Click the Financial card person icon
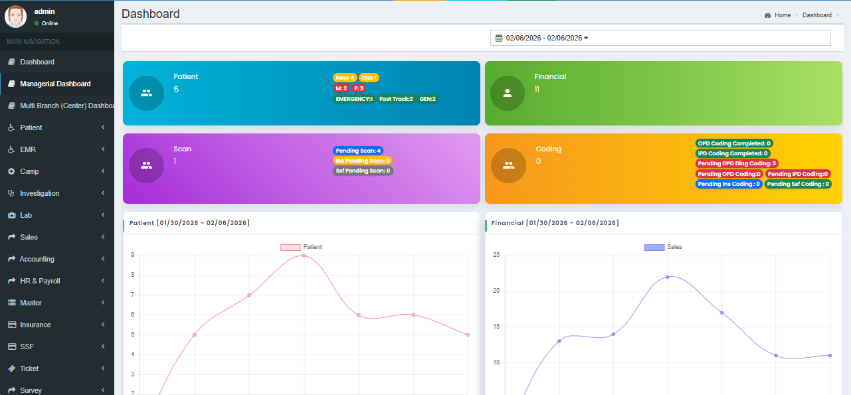 (508, 94)
